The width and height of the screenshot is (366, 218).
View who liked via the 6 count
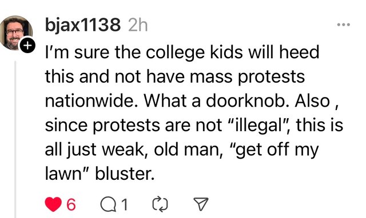pos(71,204)
